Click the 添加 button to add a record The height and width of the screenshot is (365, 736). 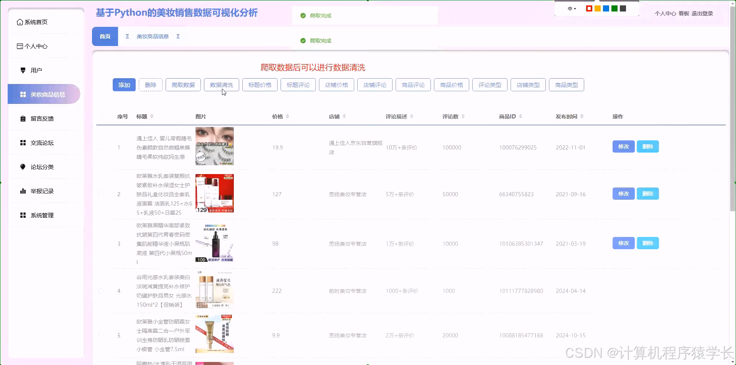pyautogui.click(x=124, y=85)
